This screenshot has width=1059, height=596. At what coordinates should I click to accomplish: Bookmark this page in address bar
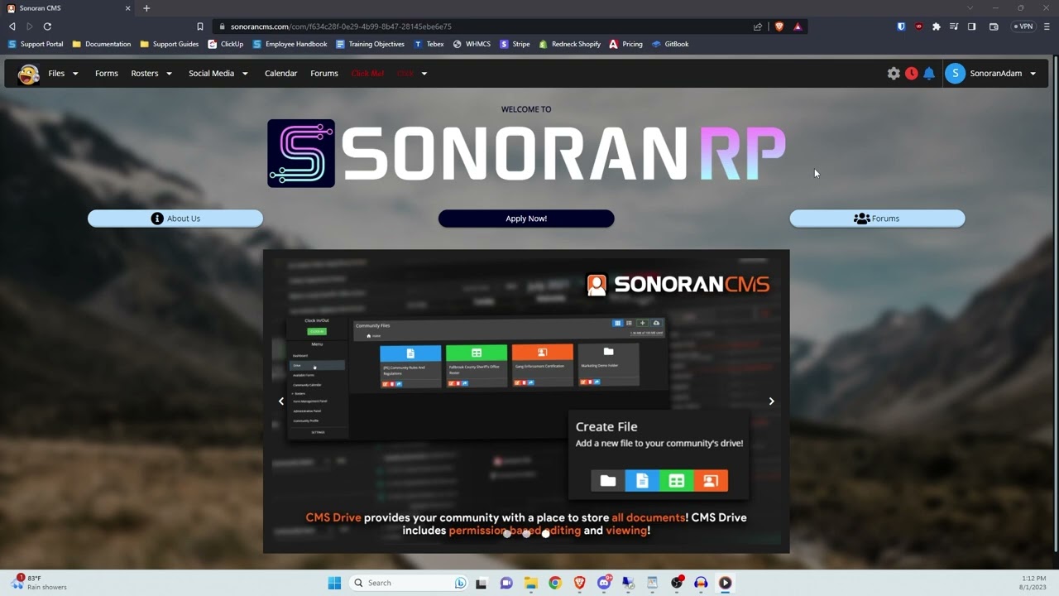(x=200, y=26)
